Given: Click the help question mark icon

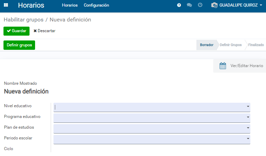Looking at the screenshot, I should click(179, 5).
